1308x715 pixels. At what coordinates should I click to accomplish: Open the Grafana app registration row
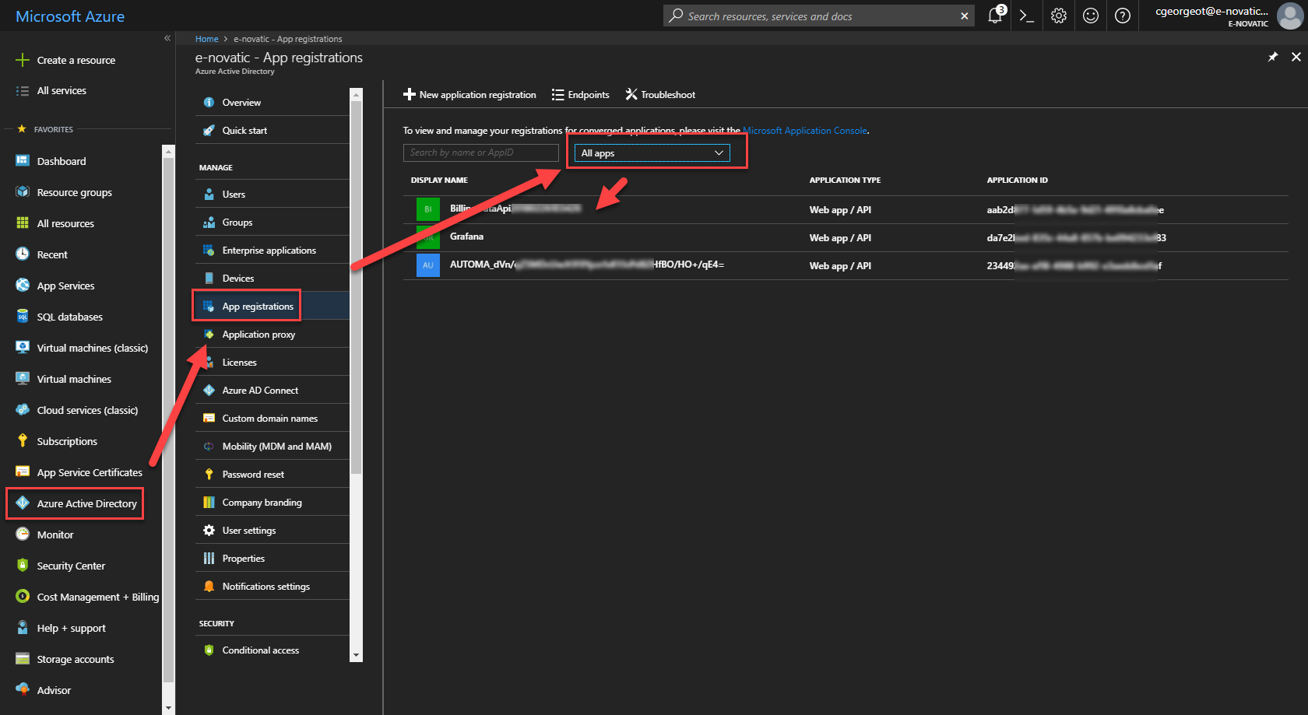point(846,237)
